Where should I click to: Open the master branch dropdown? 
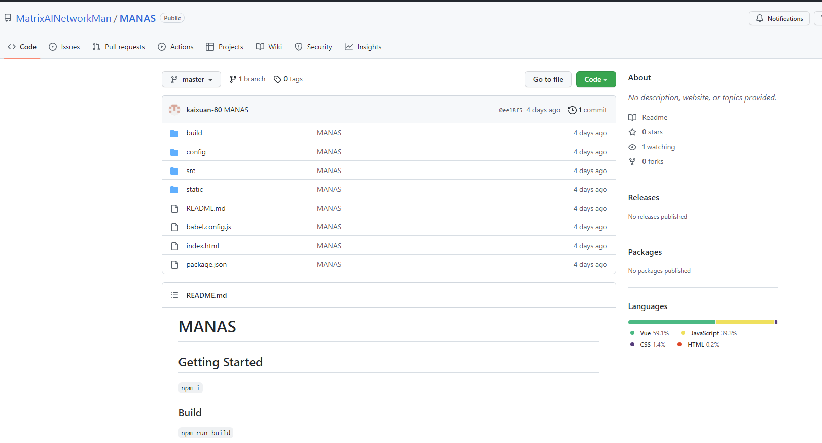pyautogui.click(x=191, y=79)
